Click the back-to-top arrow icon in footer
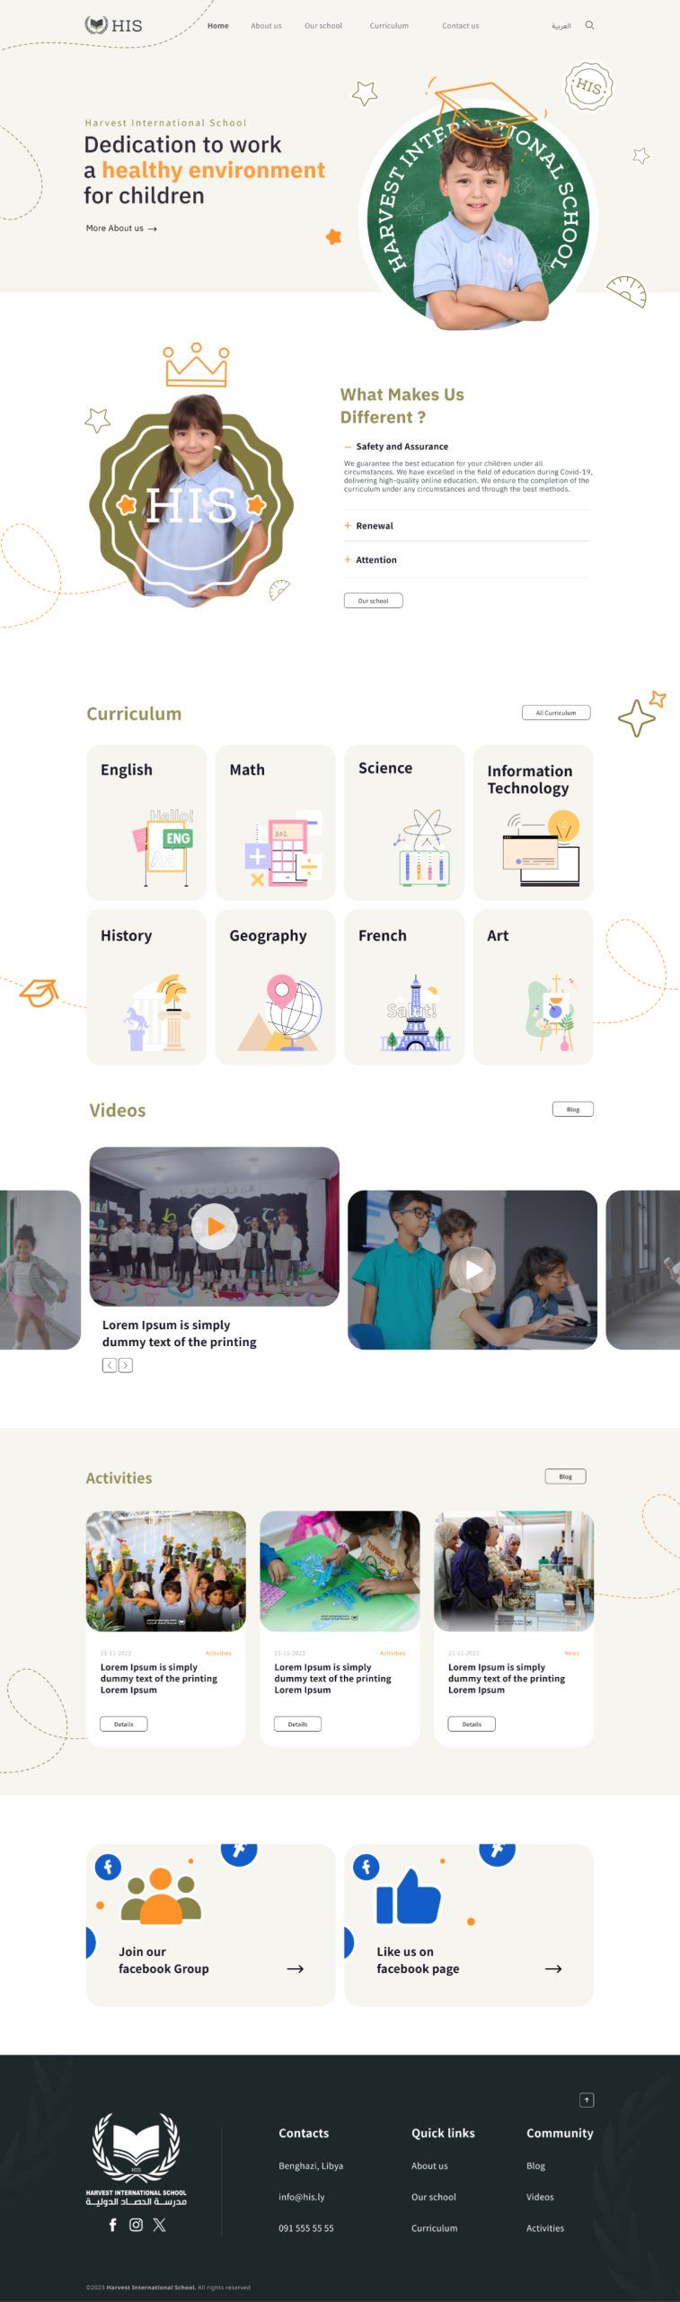The image size is (680, 2302). (x=587, y=2101)
